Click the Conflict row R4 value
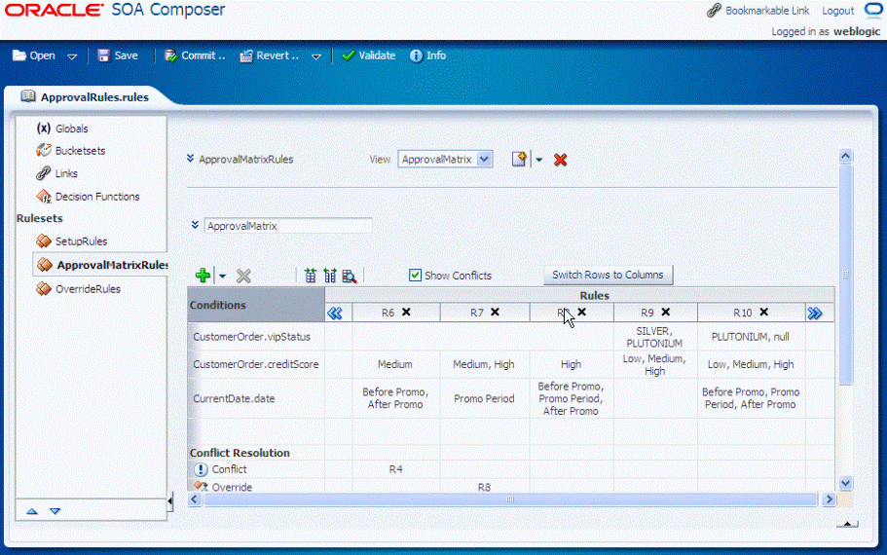Screen dimensions: 887x555 coord(395,469)
